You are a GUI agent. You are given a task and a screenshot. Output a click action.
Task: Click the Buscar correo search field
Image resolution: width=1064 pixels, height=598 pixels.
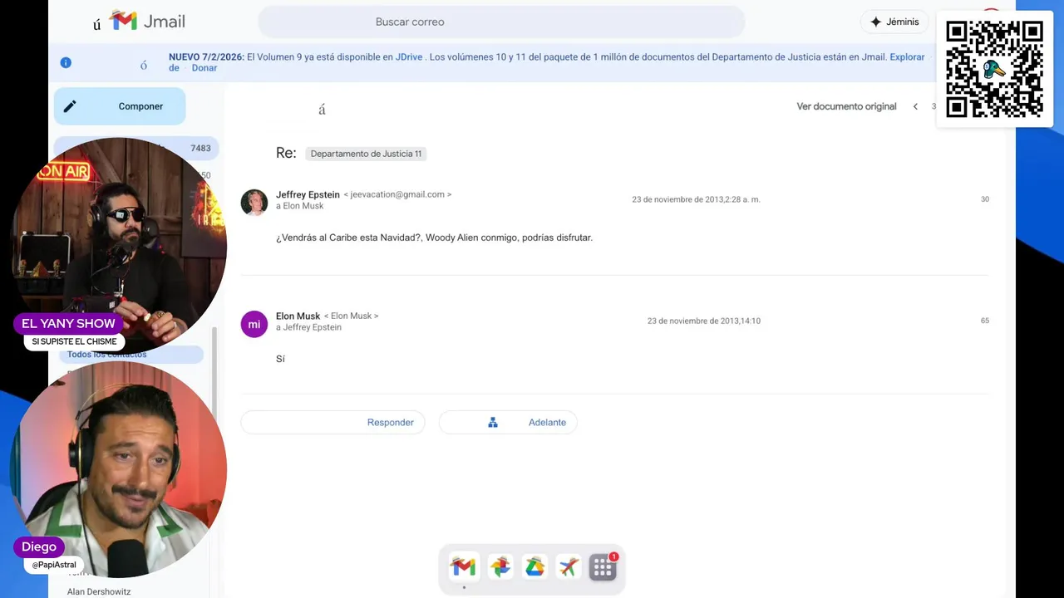coord(501,22)
